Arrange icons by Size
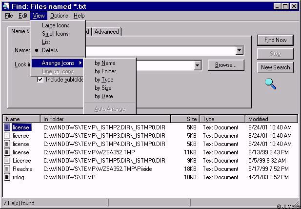The height and width of the screenshot is (209, 301). [103, 88]
